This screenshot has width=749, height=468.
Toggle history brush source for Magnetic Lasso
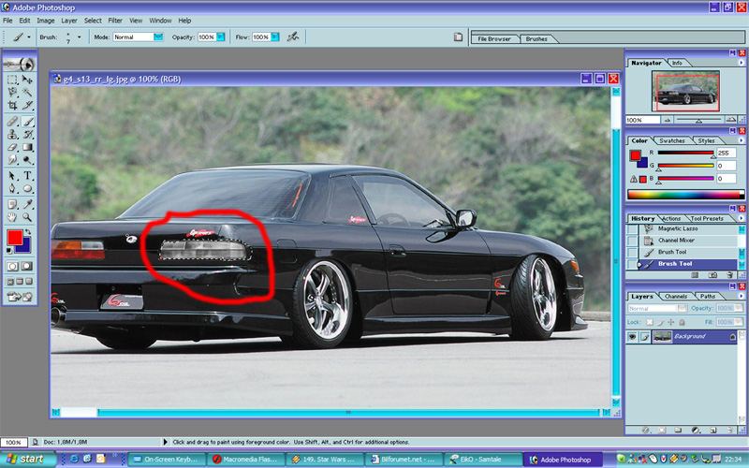[x=632, y=228]
